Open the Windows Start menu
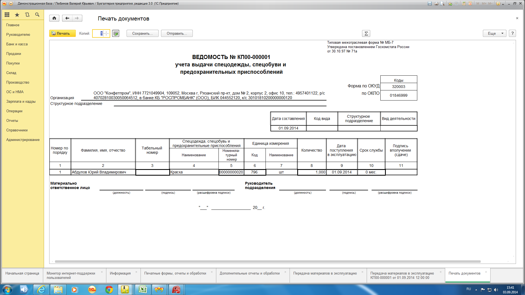Viewport: 525px width, 295px height. click(7, 290)
